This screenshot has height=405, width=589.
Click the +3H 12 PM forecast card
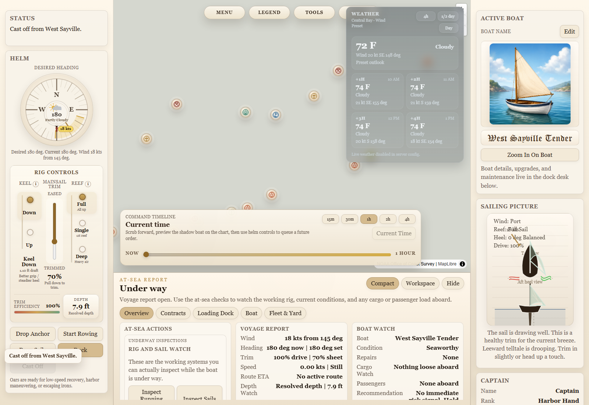377,130
